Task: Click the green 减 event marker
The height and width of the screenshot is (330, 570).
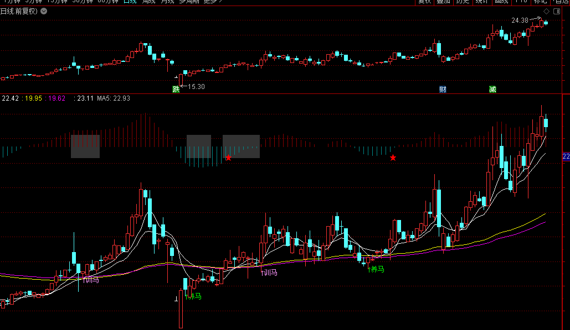Action: coord(492,89)
